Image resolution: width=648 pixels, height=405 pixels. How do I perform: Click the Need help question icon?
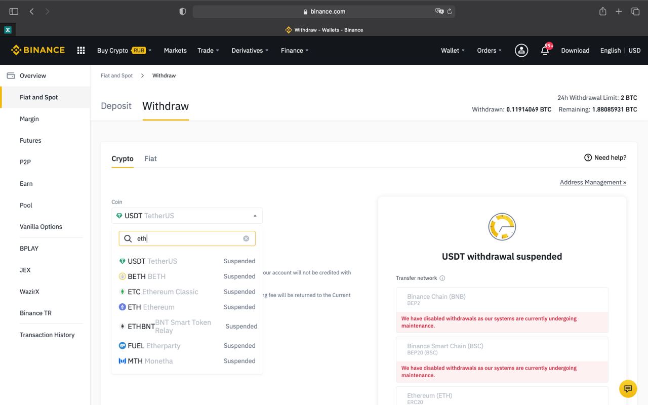(588, 157)
